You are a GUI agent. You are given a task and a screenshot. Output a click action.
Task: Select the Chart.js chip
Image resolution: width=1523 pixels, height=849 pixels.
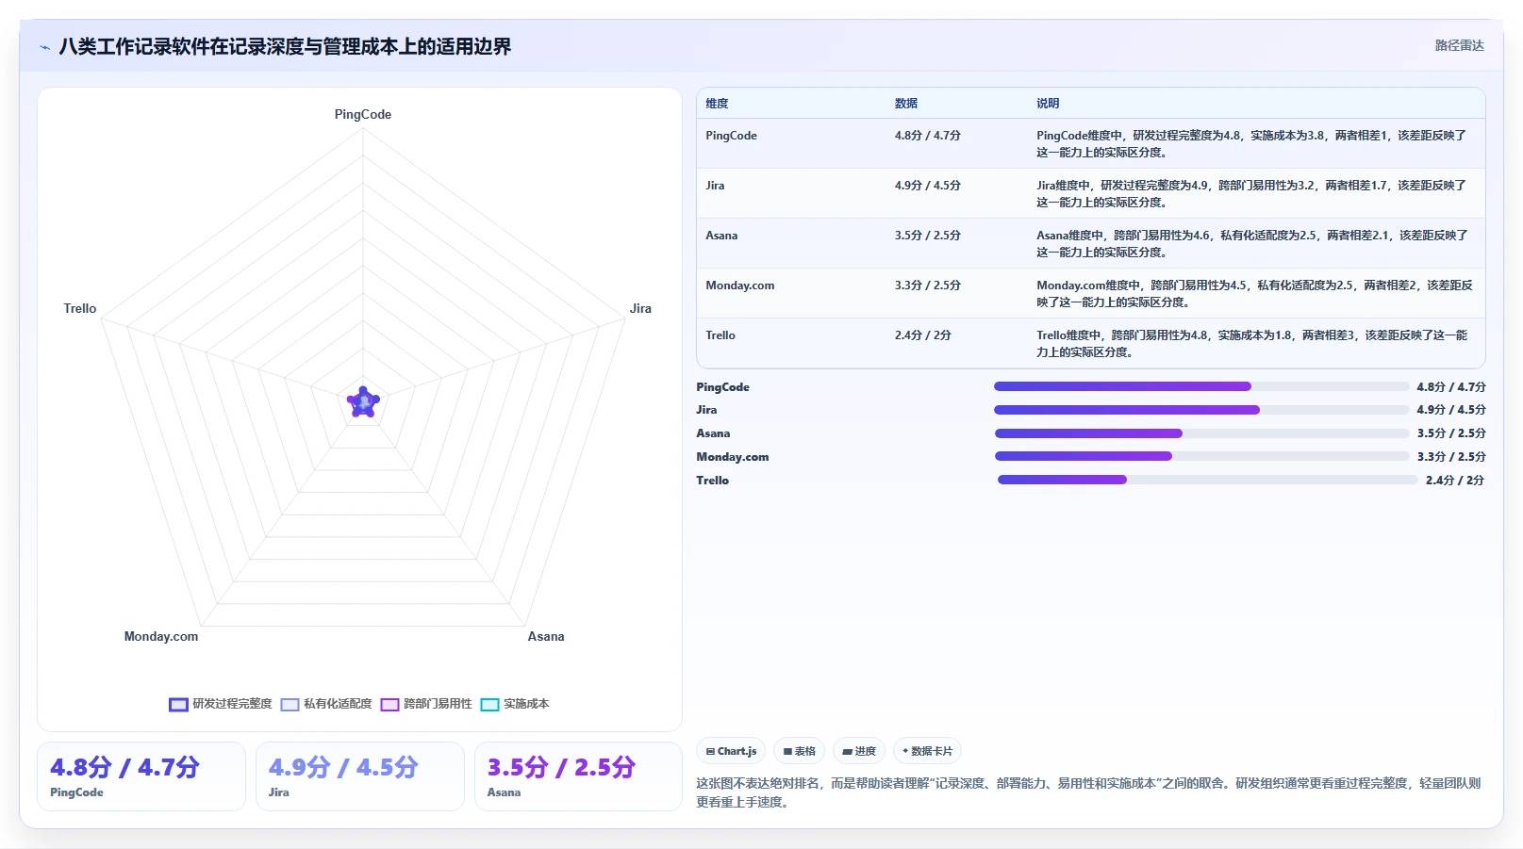click(731, 751)
